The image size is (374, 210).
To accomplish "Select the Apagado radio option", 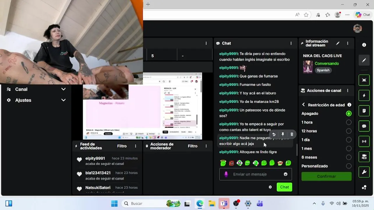I will pos(349,113).
